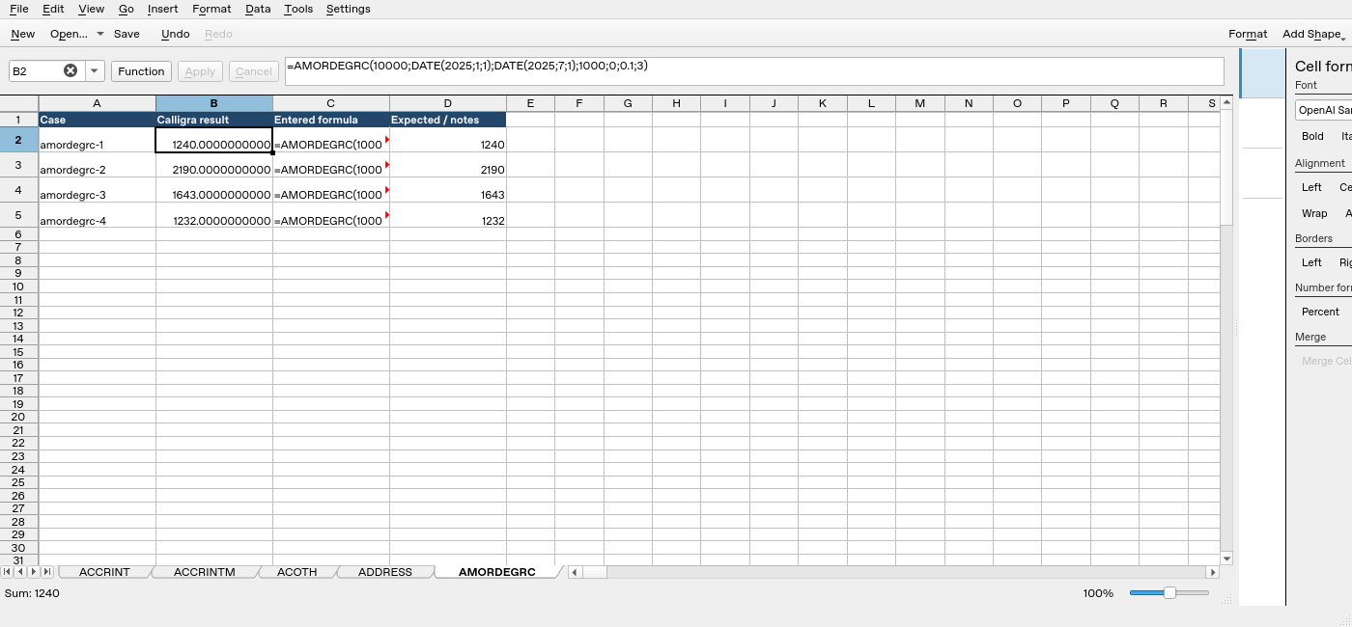1352x627 pixels.
Task: Go to the next sheet tab arrow
Action: point(33,572)
